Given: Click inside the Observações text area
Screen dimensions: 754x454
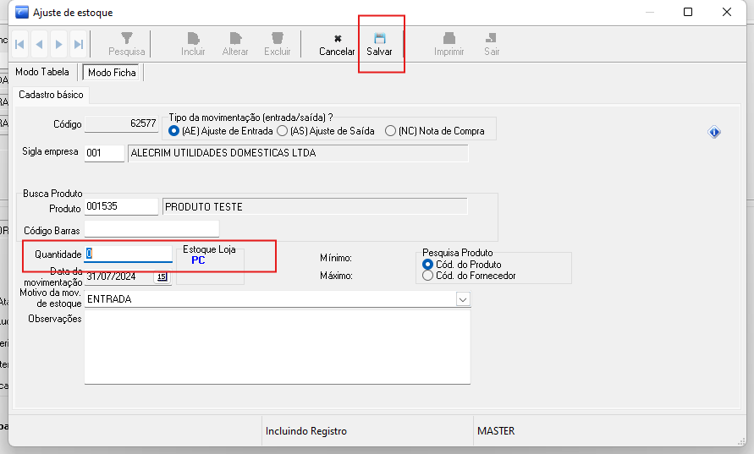Looking at the screenshot, I should click(x=277, y=347).
